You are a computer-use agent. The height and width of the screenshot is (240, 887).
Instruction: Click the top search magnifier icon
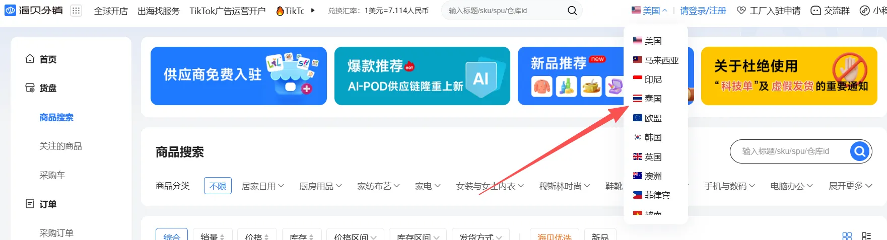[x=572, y=11]
